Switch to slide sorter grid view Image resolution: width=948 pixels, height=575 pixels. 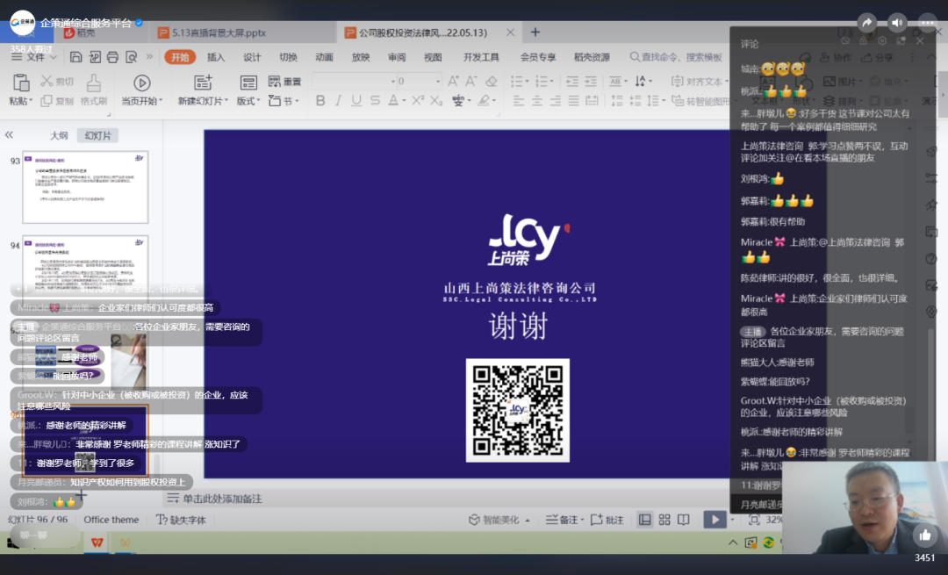click(664, 520)
